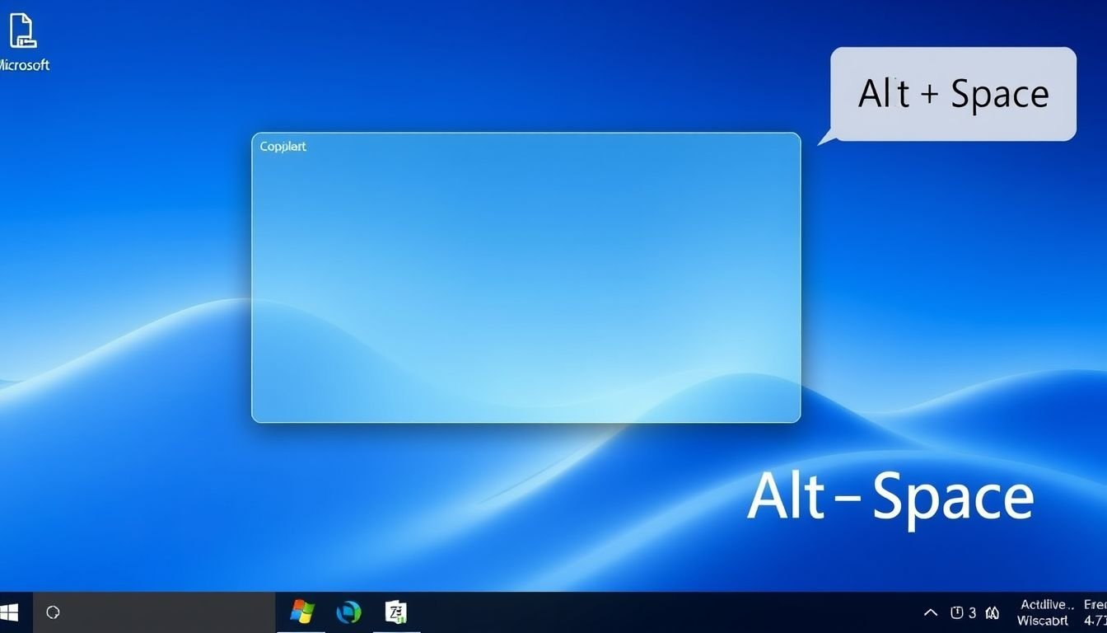Open the Copilot window titled Copilart
This screenshot has width=1107, height=633.
(x=525, y=276)
